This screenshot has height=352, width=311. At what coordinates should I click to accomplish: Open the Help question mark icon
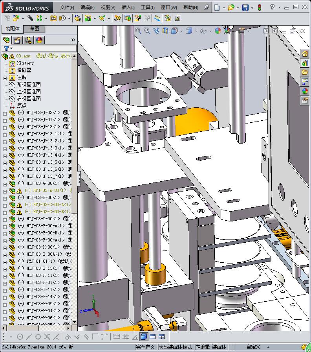tap(272, 7)
